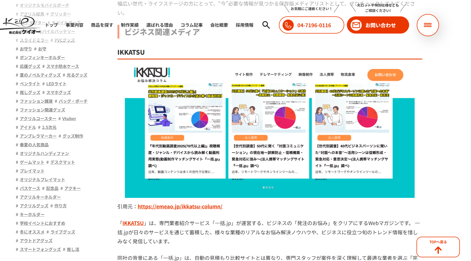
Task: Open the アクリルグッズ tag
Action: (x=34, y=206)
